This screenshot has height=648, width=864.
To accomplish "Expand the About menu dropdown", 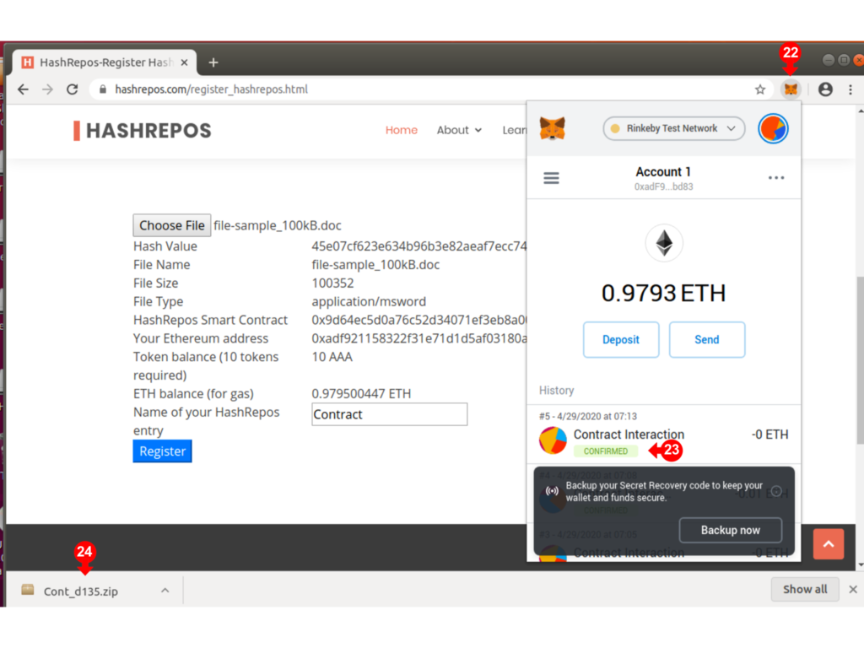I will pos(459,130).
